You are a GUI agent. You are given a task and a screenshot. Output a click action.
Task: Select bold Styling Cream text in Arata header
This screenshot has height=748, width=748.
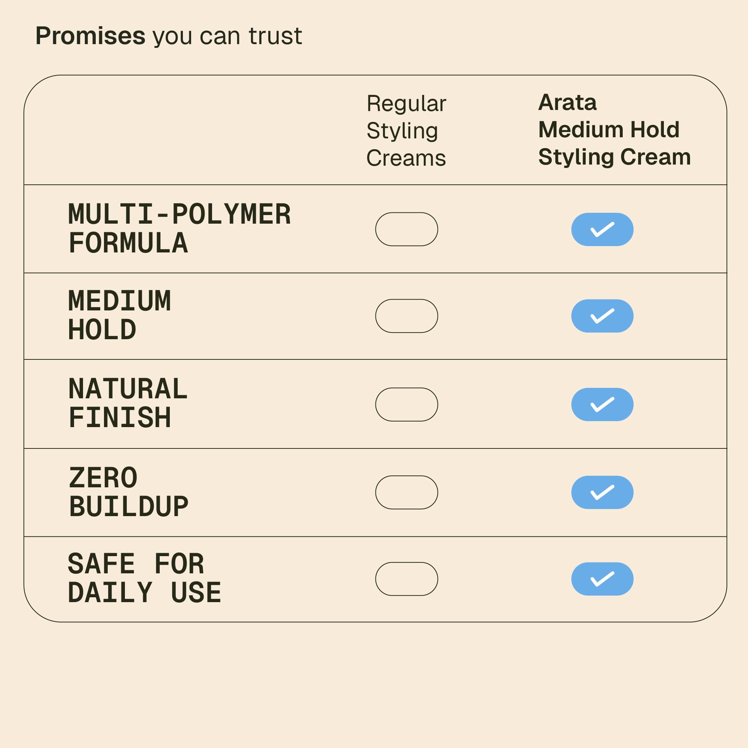click(x=614, y=157)
